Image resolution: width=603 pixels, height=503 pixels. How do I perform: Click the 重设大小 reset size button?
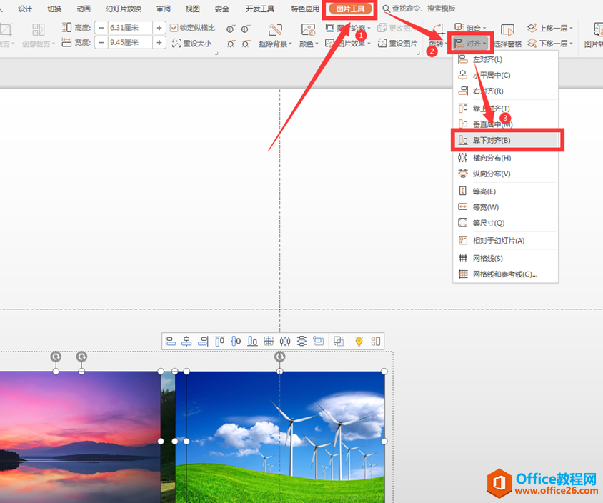pyautogui.click(x=191, y=43)
